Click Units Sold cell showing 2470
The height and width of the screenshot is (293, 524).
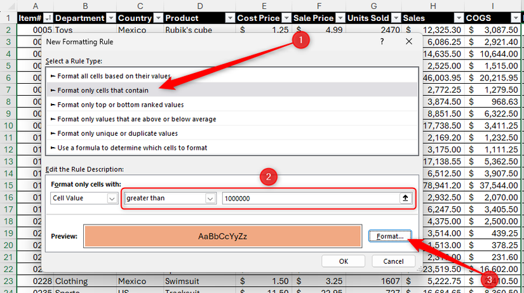coord(373,29)
